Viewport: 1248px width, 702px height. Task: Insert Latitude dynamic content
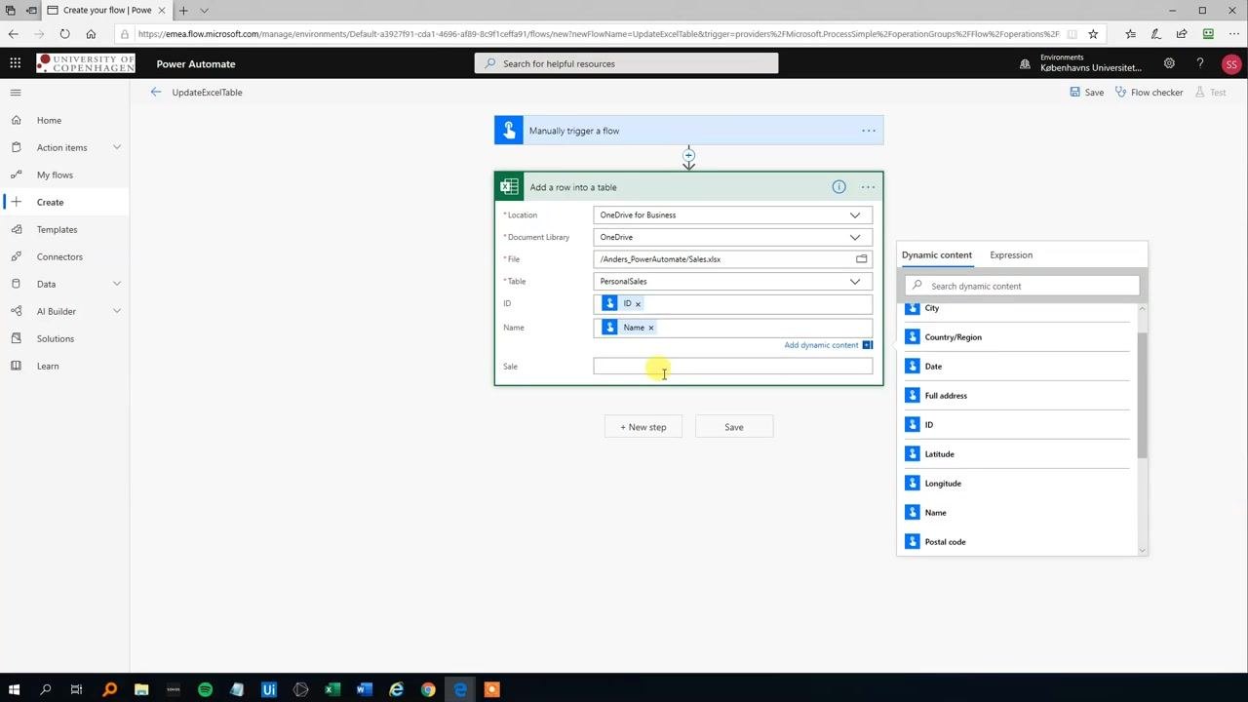point(1018,454)
